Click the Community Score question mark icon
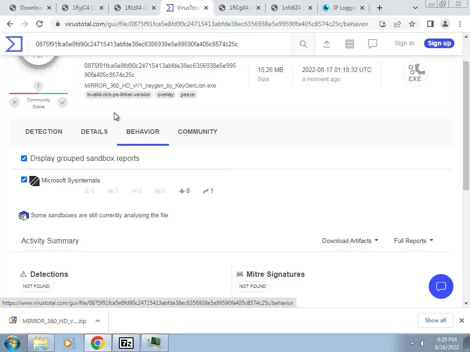The height and width of the screenshot is (352, 470). click(x=38, y=86)
